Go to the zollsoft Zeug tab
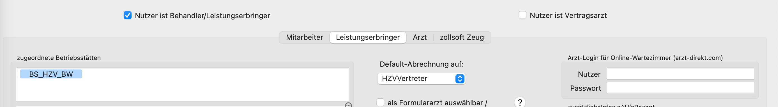The image size is (778, 107). [461, 37]
